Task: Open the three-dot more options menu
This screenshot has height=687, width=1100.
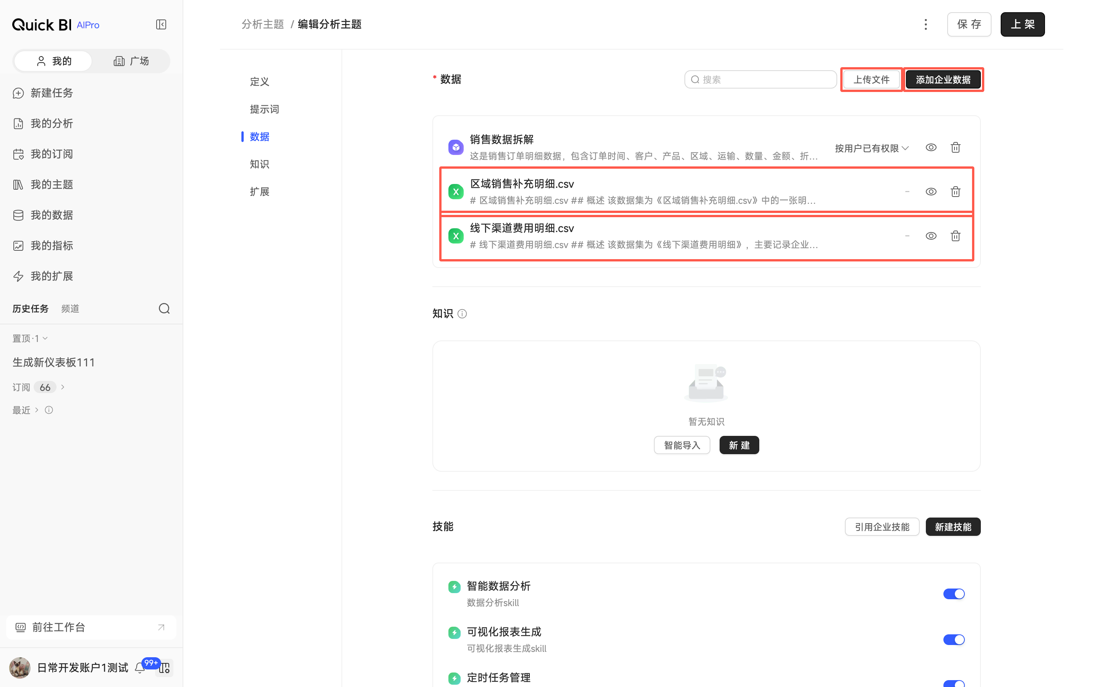Action: [x=925, y=24]
